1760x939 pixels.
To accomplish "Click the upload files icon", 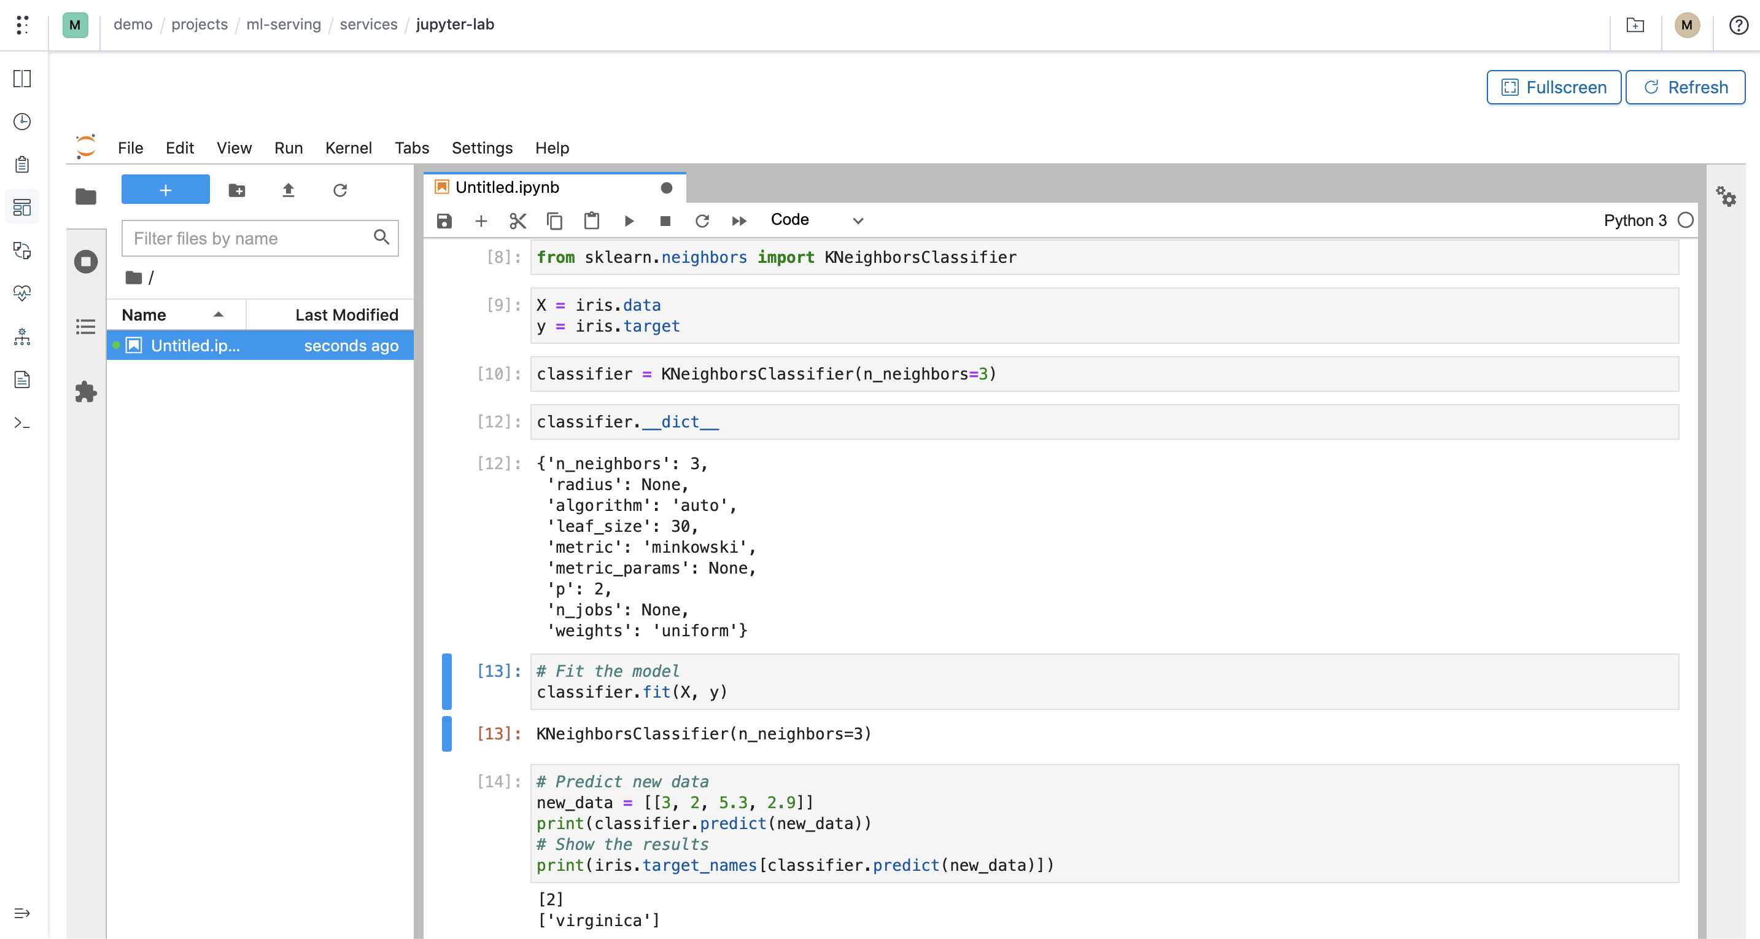I will click(x=289, y=190).
